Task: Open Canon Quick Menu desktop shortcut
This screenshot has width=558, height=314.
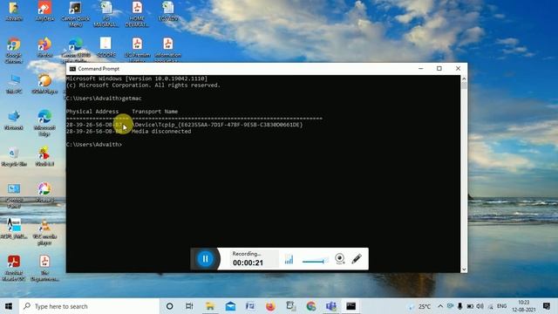Action: tap(76, 14)
